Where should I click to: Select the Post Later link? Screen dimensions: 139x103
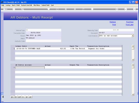[x=130, y=25]
